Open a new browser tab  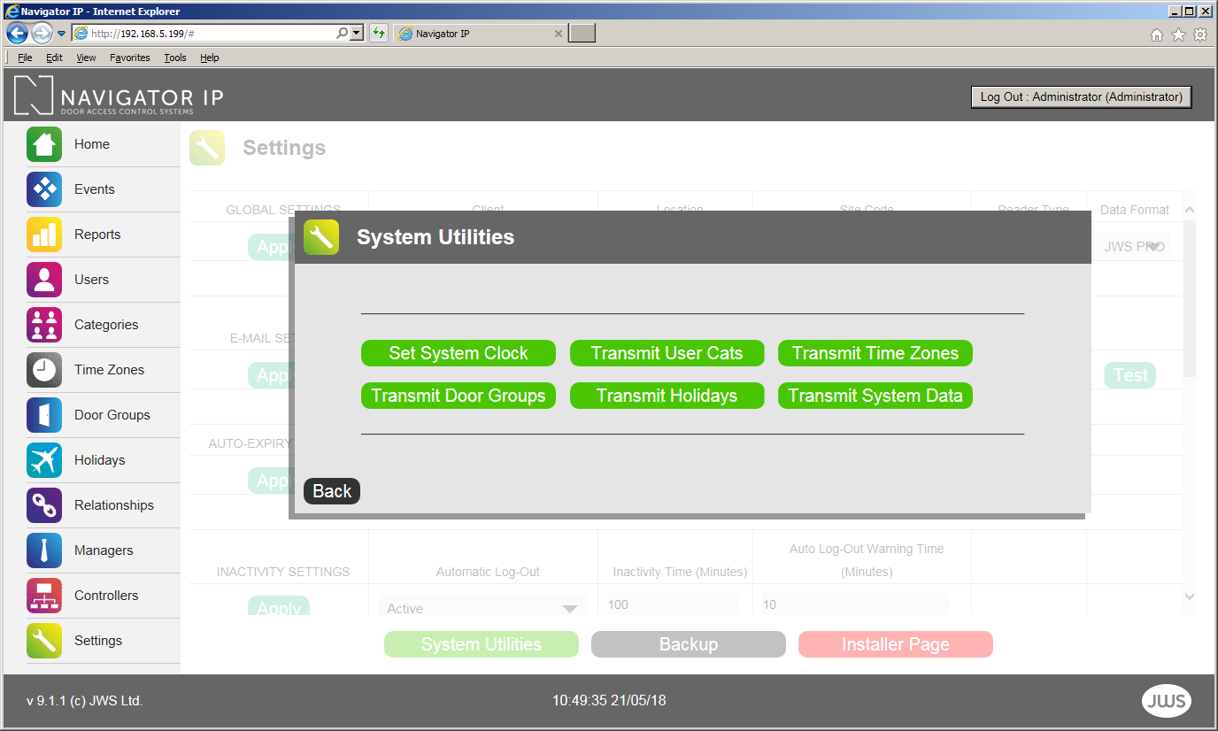point(582,34)
